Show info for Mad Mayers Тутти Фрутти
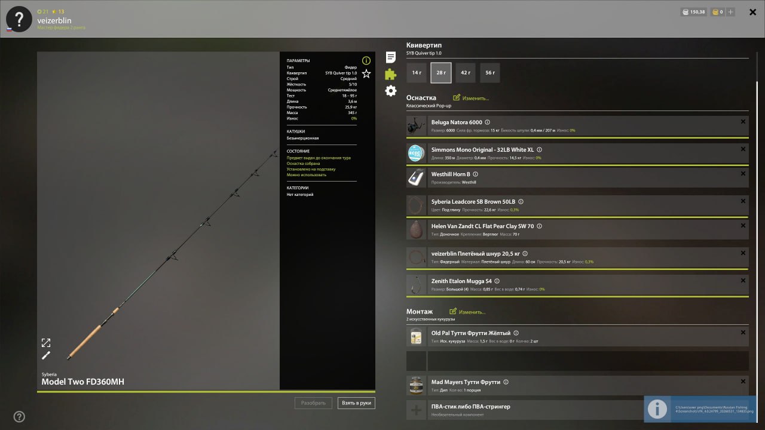The height and width of the screenshot is (430, 765). (506, 382)
